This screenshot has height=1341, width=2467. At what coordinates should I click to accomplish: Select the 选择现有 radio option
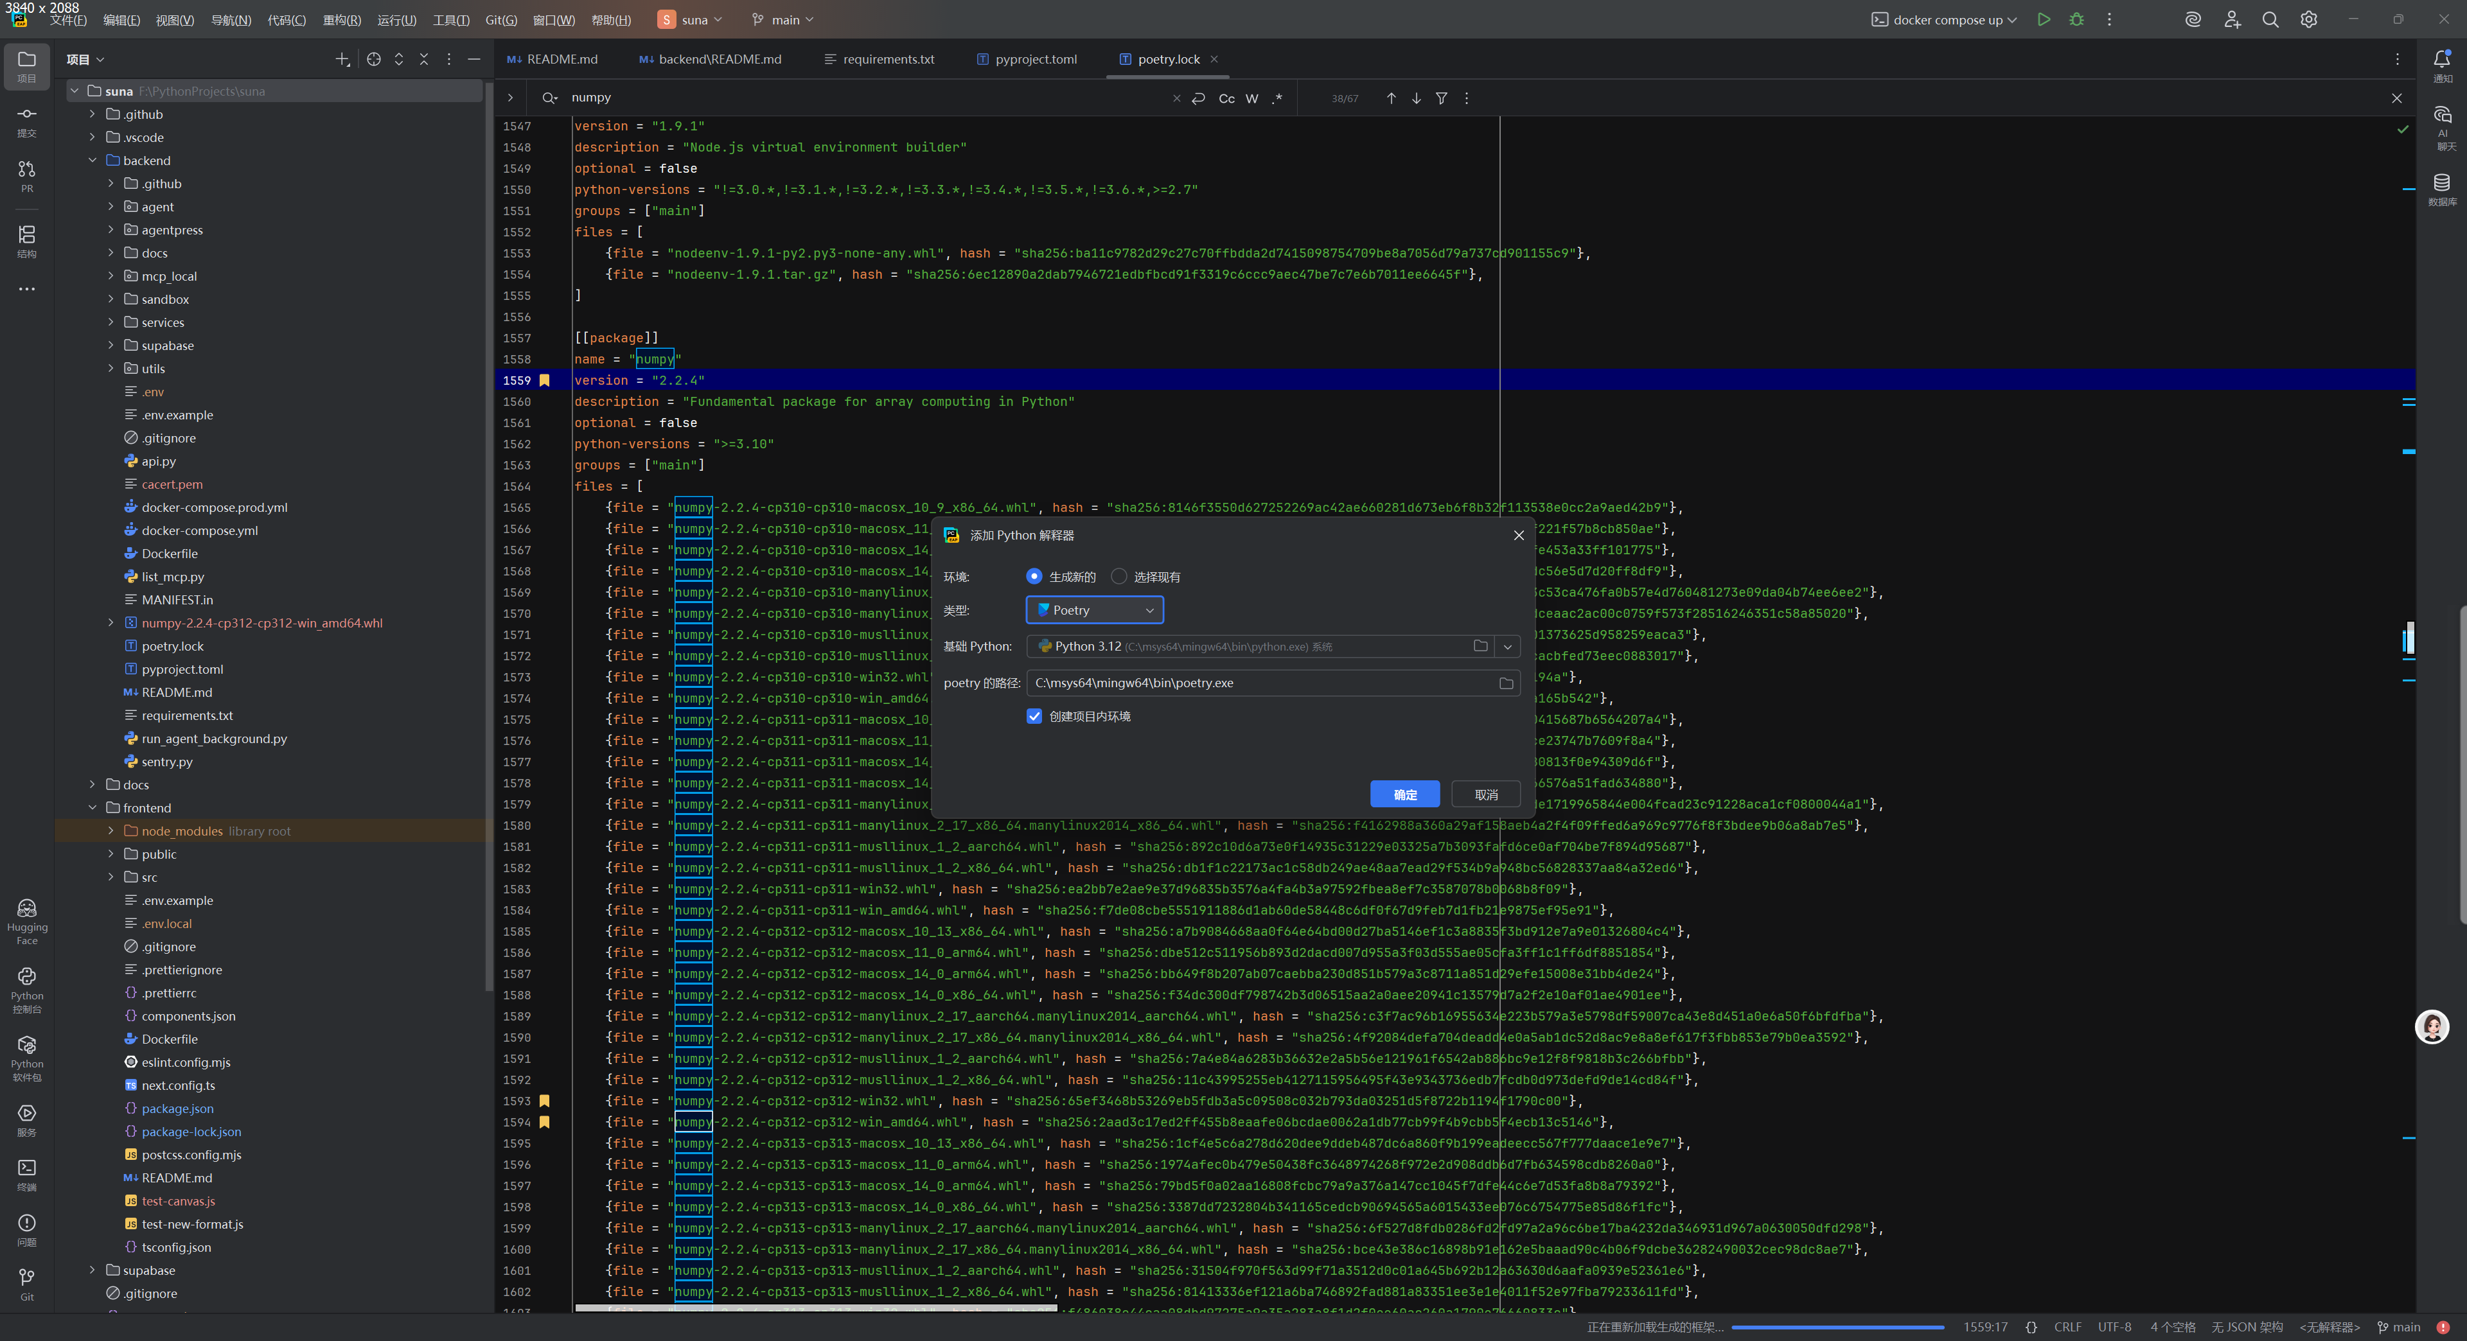1119,576
